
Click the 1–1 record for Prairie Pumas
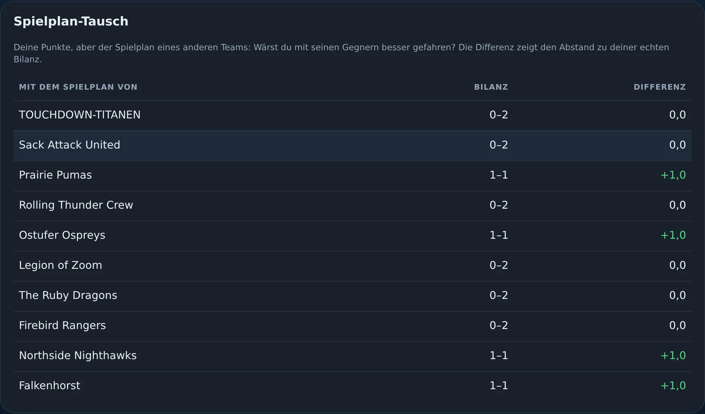point(499,175)
